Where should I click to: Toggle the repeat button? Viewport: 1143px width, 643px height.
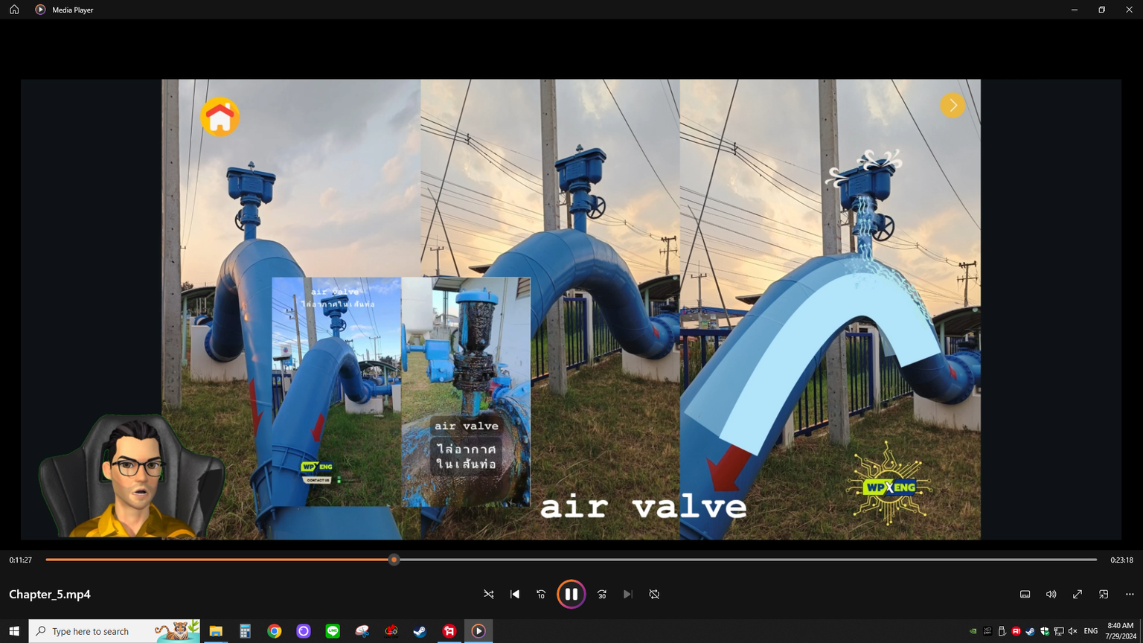(x=654, y=594)
